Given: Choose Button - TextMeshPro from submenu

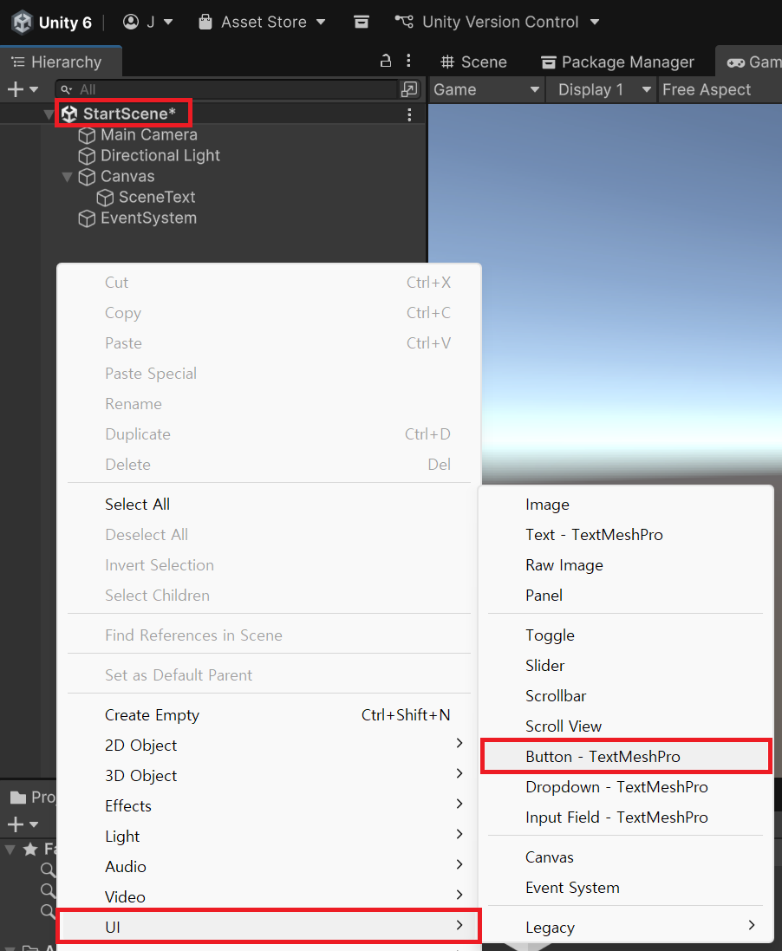Looking at the screenshot, I should tap(625, 756).
